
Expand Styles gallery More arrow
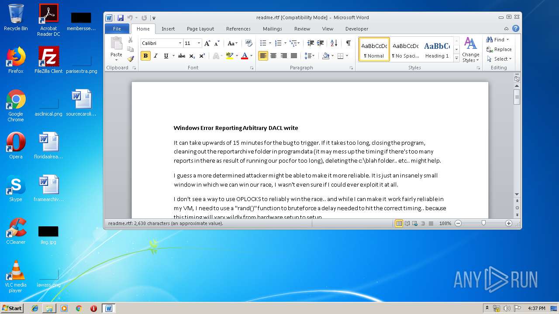coord(457,58)
